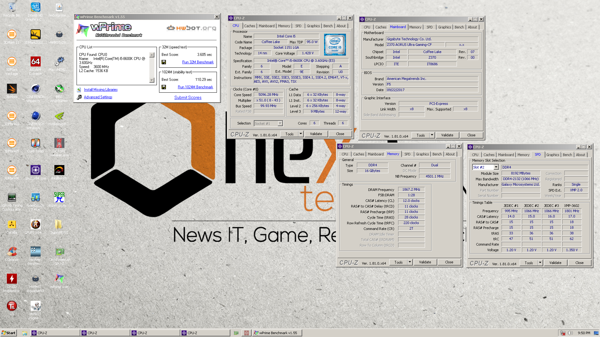Viewport: 600px width, 337px height.
Task: Save the 1024M score disk icon
Action: (x=164, y=87)
